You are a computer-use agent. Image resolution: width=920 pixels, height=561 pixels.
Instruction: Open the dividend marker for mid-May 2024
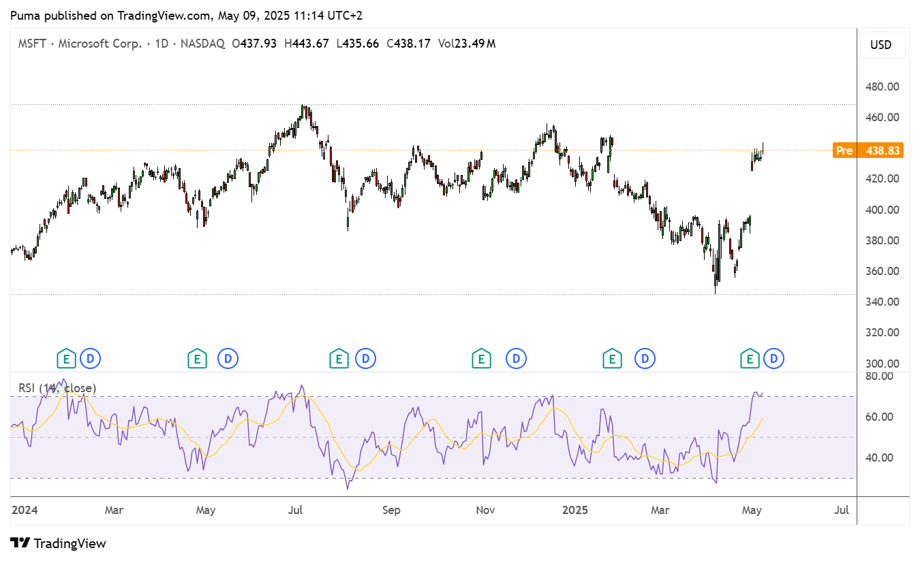(228, 357)
